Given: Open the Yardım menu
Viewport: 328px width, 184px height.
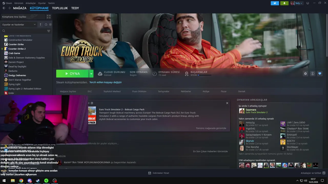Looking at the screenshot, I should point(51,3).
